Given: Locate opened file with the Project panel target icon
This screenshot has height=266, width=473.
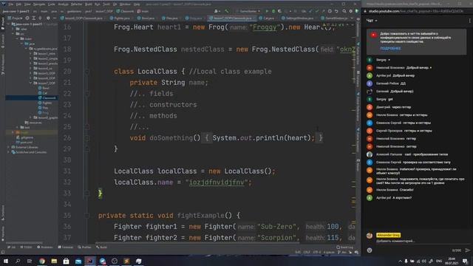Looking at the screenshot, I should [27, 18].
